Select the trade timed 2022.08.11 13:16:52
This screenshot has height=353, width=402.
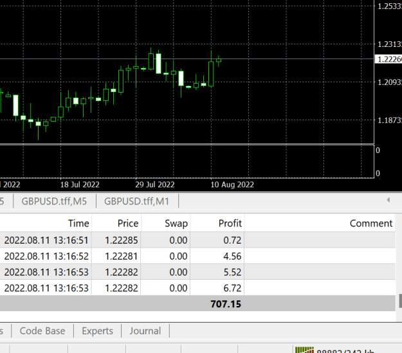[197, 256]
